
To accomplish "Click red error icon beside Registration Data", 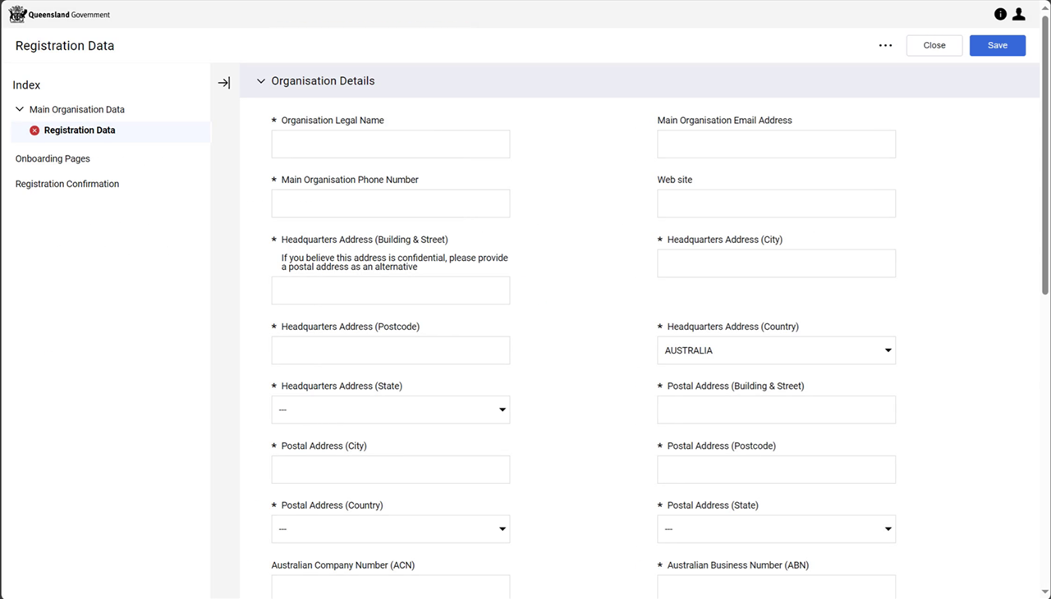I will click(34, 130).
